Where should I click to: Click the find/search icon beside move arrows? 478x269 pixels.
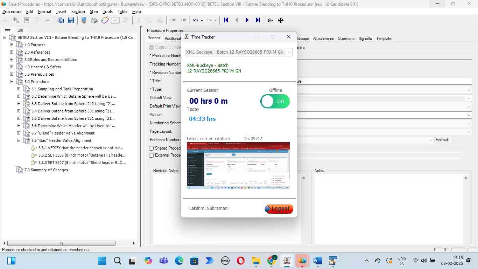pos(270,20)
